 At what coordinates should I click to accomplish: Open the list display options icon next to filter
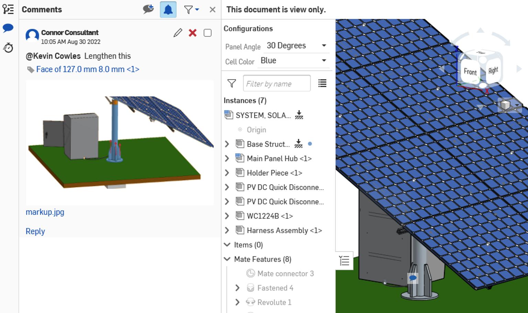pos(322,83)
